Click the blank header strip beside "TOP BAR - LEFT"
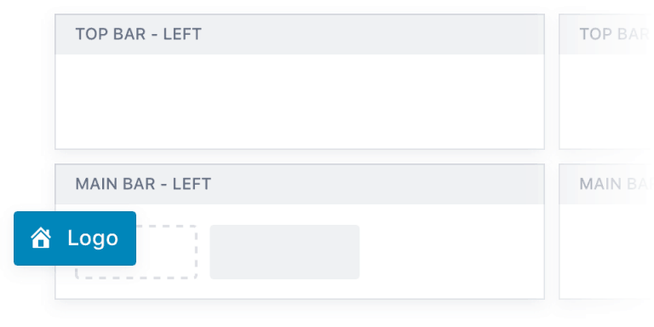 point(373,34)
